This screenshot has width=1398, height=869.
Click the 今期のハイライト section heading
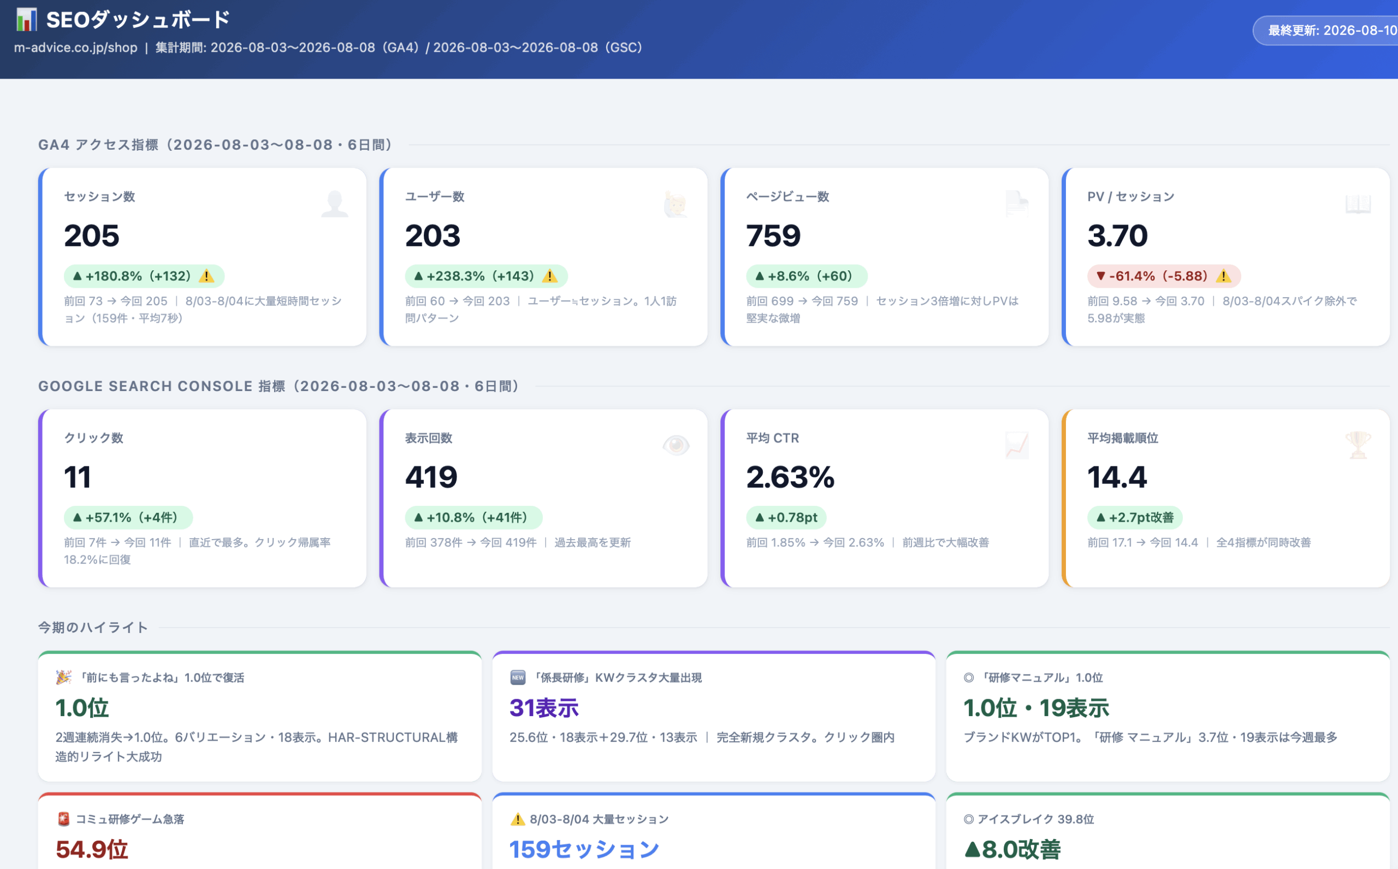click(x=93, y=628)
